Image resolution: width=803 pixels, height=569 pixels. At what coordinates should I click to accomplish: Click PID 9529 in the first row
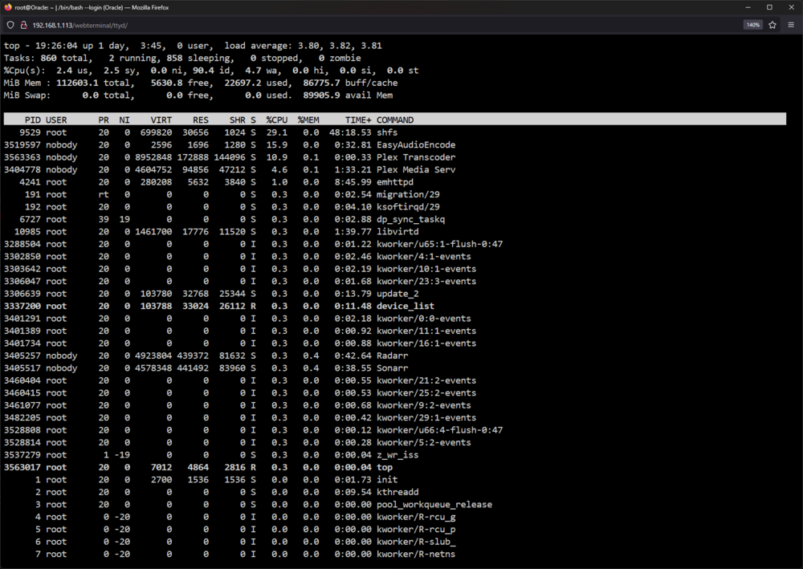pyautogui.click(x=30, y=132)
